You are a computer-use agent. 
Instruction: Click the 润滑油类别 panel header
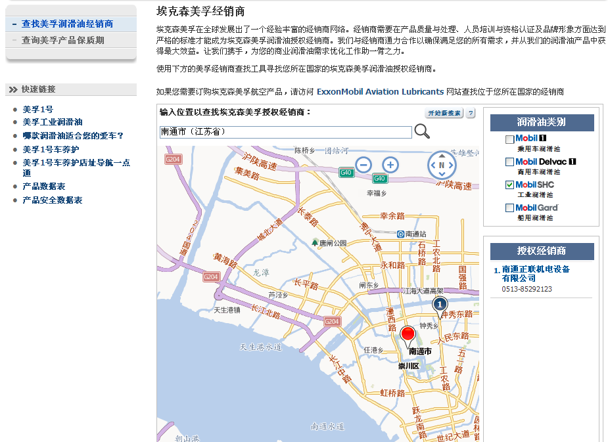point(542,122)
